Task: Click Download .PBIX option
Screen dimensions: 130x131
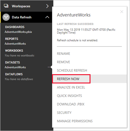Action: pos(71,104)
